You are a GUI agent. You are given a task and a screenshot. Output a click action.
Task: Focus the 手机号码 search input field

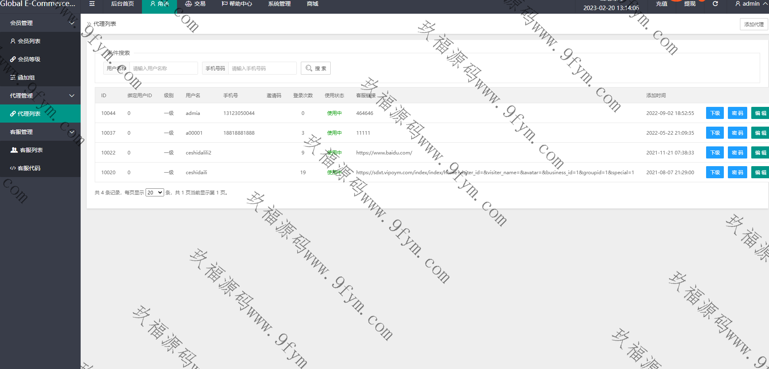click(262, 69)
